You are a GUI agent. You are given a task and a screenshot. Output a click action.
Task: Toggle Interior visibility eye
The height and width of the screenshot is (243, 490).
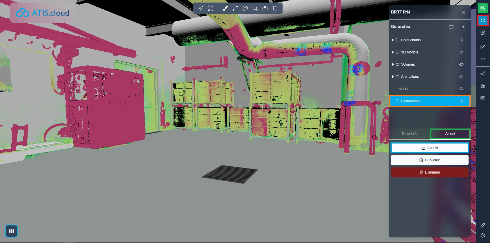[461, 89]
